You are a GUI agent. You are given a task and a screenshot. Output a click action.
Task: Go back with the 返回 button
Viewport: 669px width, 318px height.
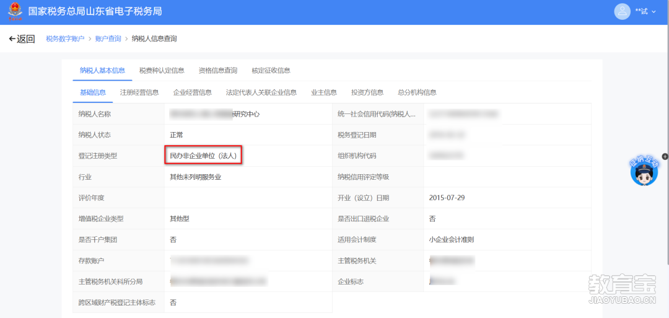21,39
